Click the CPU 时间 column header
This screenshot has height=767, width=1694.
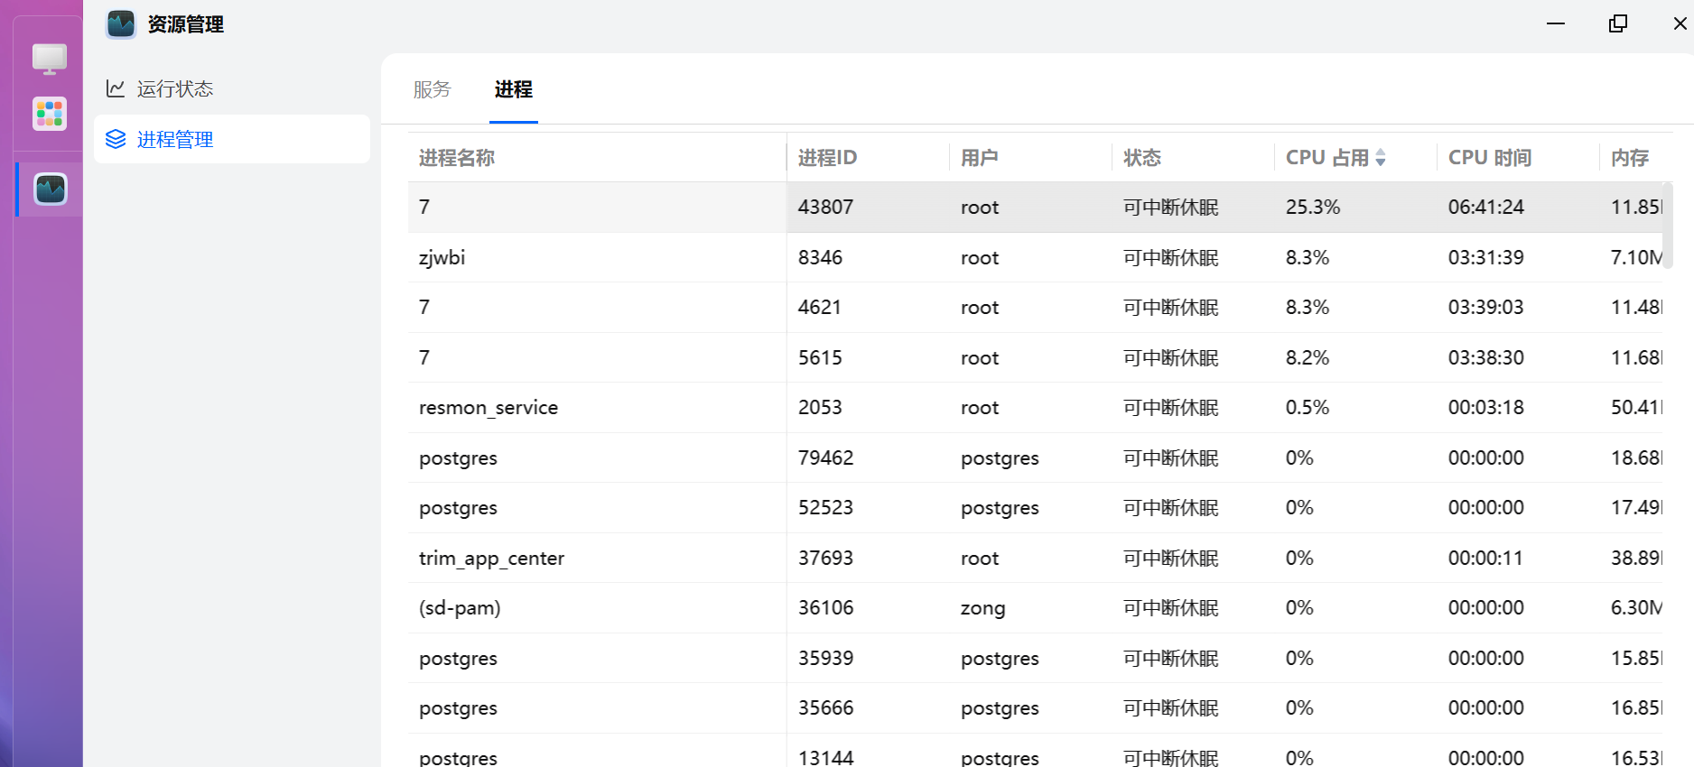point(1489,158)
